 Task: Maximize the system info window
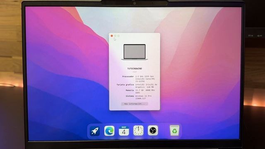coord(118,36)
